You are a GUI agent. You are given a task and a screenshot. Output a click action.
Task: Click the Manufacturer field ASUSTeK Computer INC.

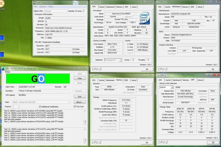pyautogui.click(x=193, y=14)
